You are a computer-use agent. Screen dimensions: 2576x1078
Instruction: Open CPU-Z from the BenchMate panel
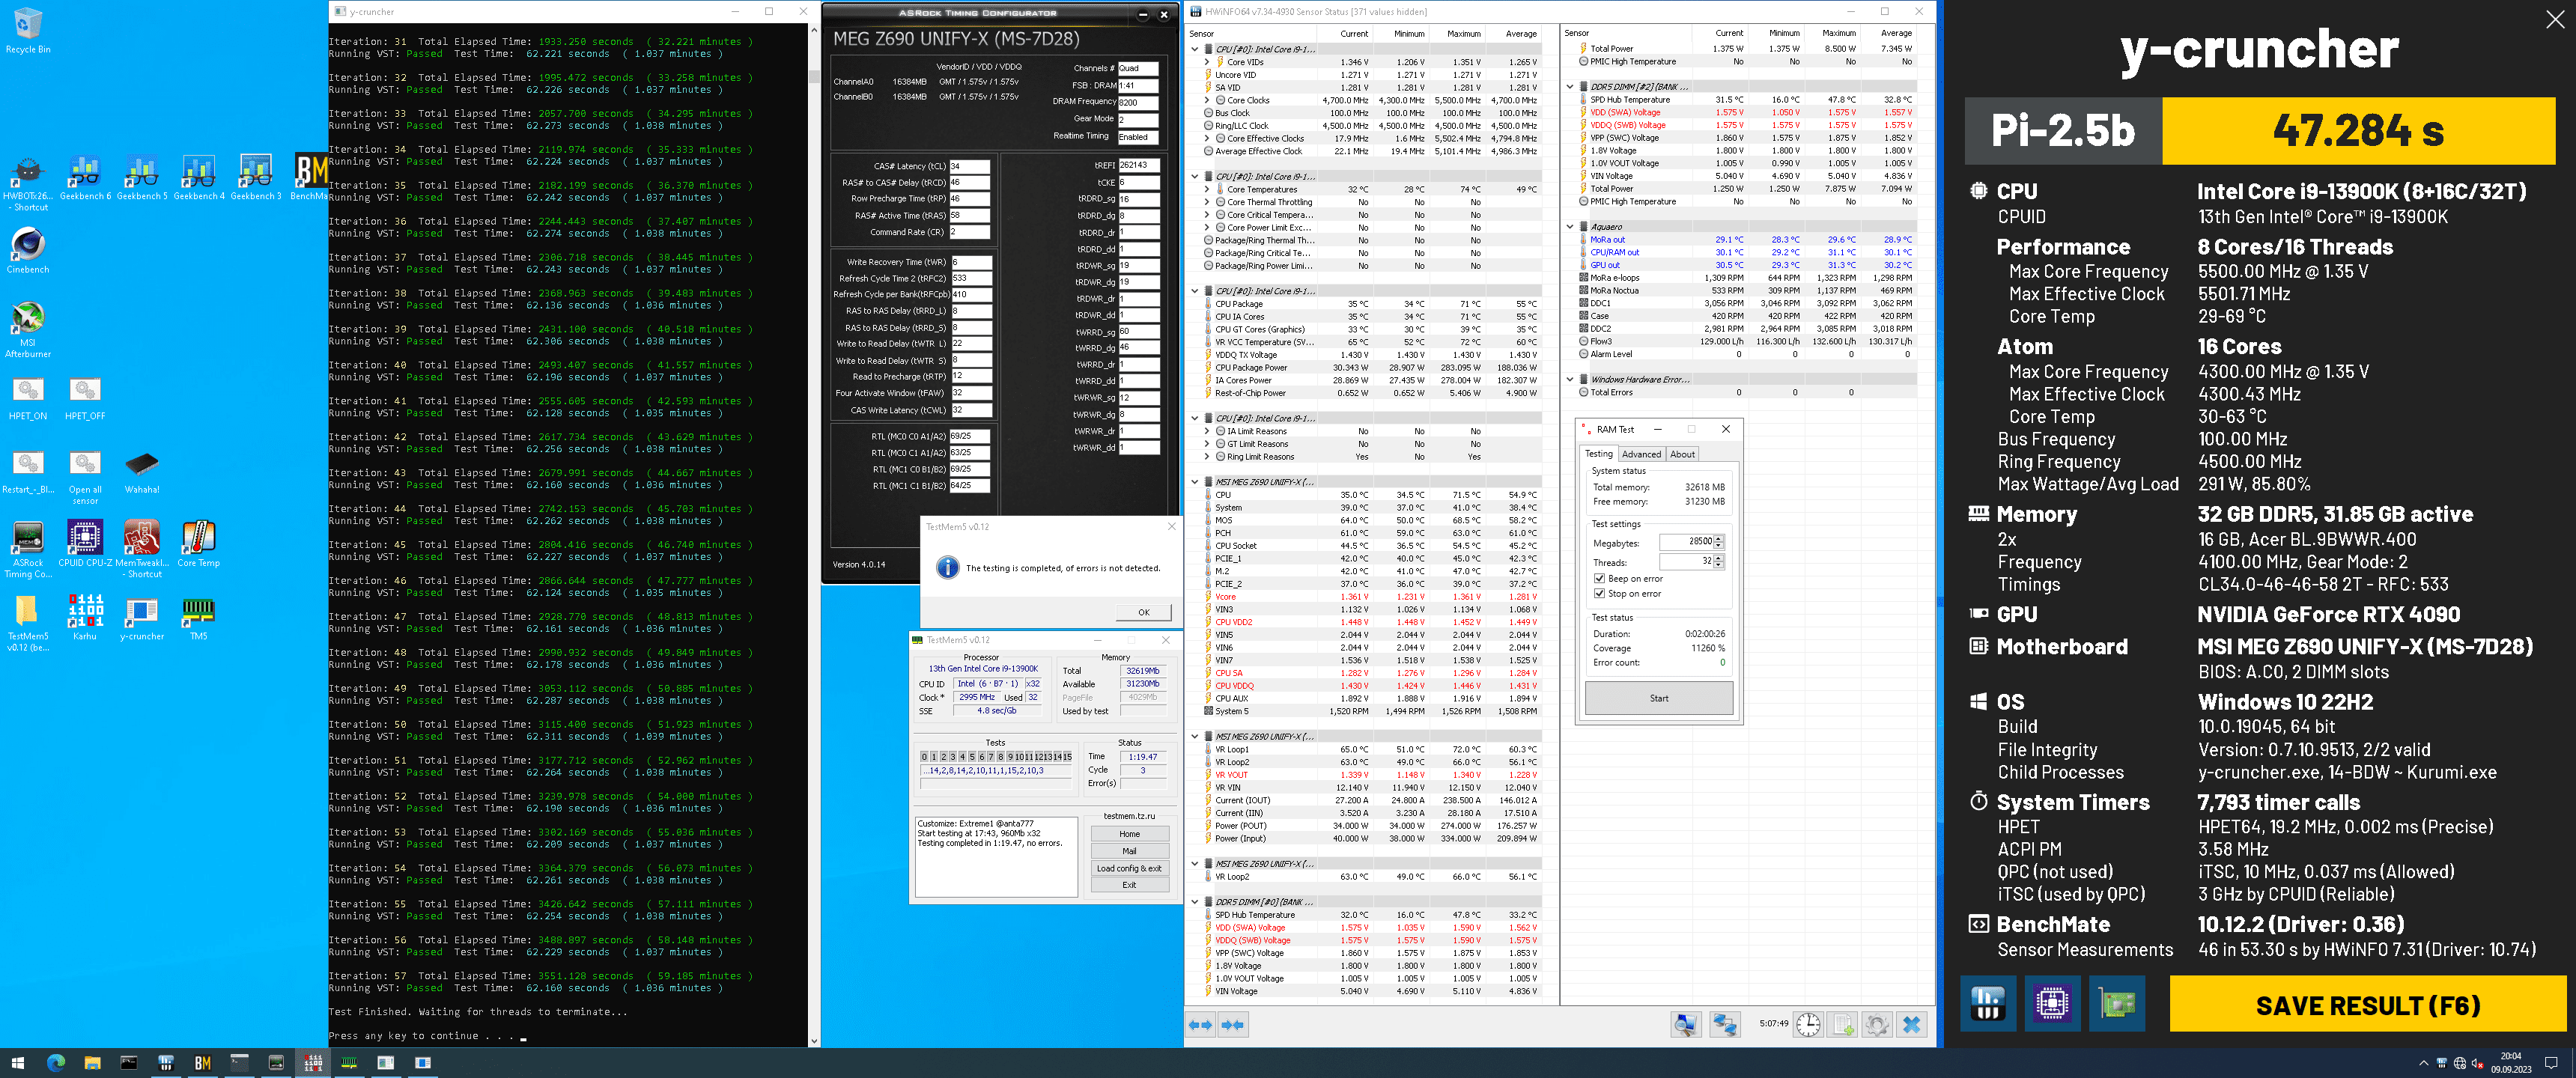(x=2052, y=1003)
